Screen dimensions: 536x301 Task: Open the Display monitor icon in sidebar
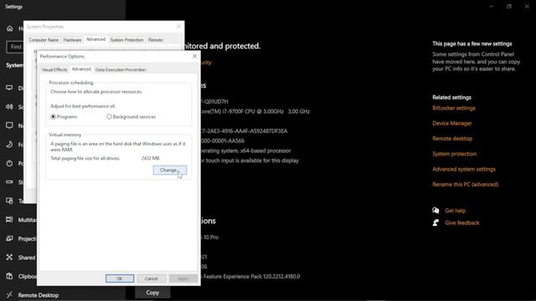tap(9, 88)
